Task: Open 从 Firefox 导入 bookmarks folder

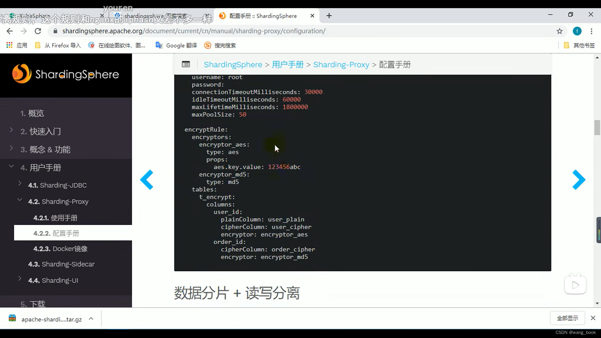Action: [x=58, y=45]
